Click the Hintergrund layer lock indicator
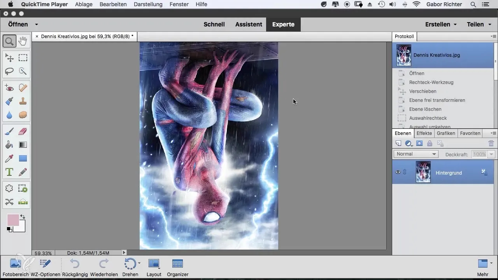Viewport: 498px width, 280px height. pyautogui.click(x=484, y=171)
